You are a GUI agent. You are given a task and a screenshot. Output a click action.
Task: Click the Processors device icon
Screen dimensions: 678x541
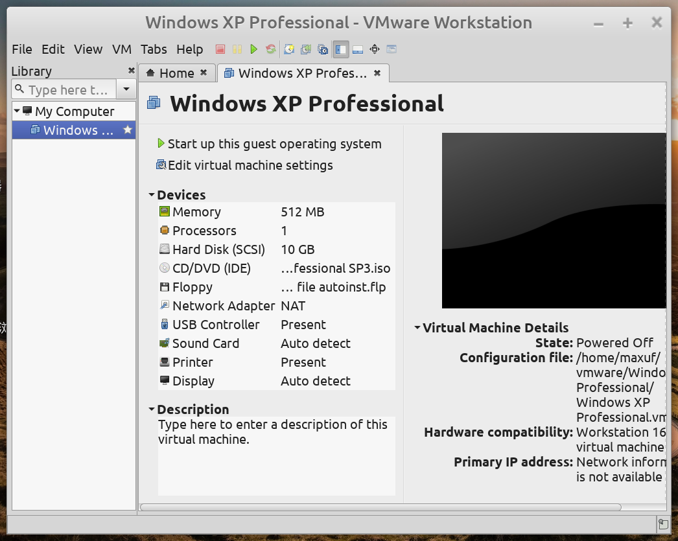(x=164, y=230)
